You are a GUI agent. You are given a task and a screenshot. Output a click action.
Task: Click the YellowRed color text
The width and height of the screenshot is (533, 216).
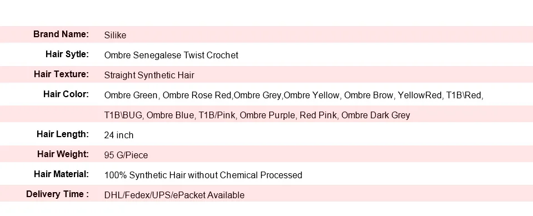click(420, 96)
